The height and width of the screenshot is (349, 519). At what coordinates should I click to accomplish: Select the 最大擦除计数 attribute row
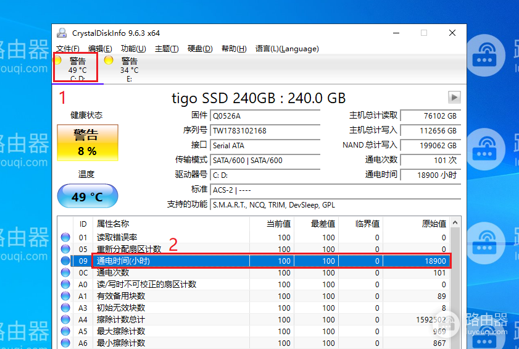[x=254, y=331]
